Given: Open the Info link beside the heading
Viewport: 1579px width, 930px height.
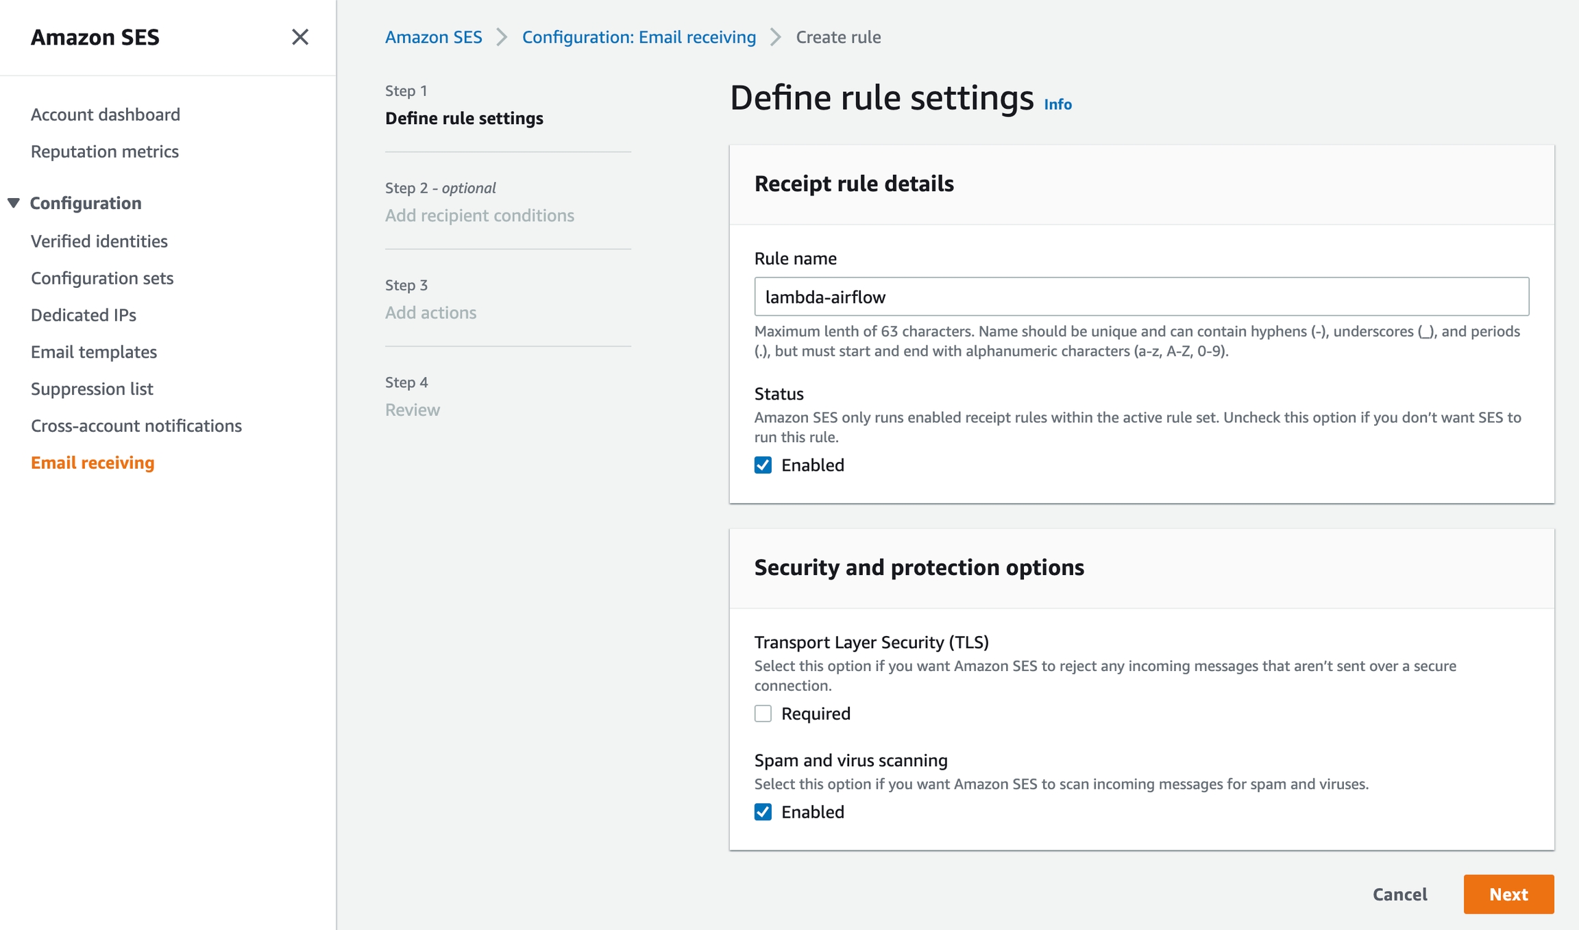Looking at the screenshot, I should 1057,104.
